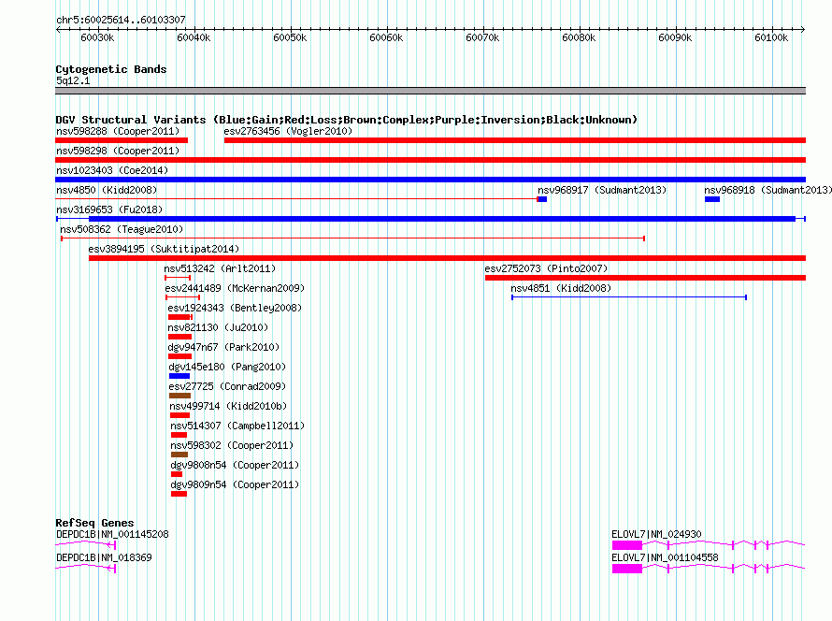Click the thick blue nsv3169653 gain bar
The height and width of the screenshot is (621, 832).
[x=442, y=219]
